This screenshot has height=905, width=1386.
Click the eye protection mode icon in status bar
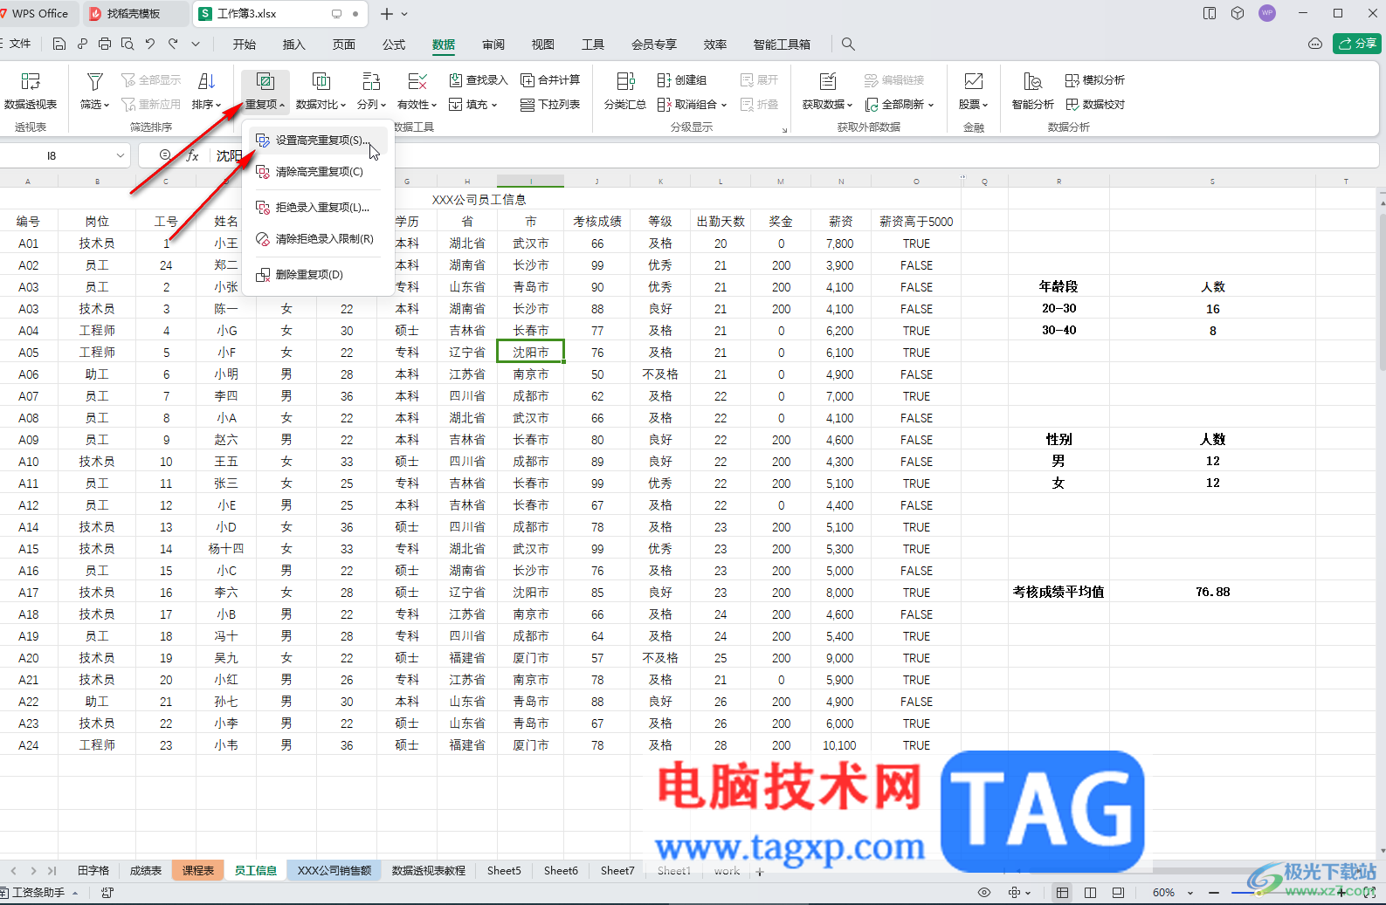(984, 893)
